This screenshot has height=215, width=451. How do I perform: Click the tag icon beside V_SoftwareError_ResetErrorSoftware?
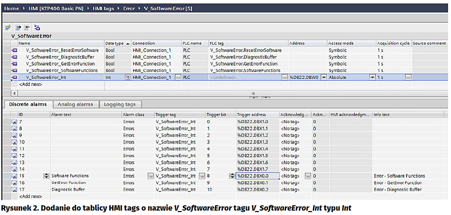pyautogui.click(x=14, y=50)
